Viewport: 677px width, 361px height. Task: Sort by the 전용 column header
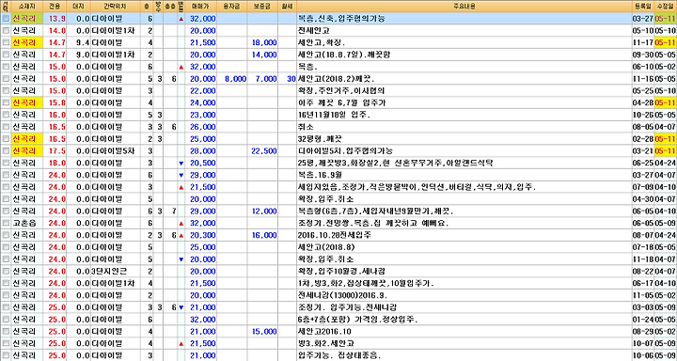(x=54, y=7)
